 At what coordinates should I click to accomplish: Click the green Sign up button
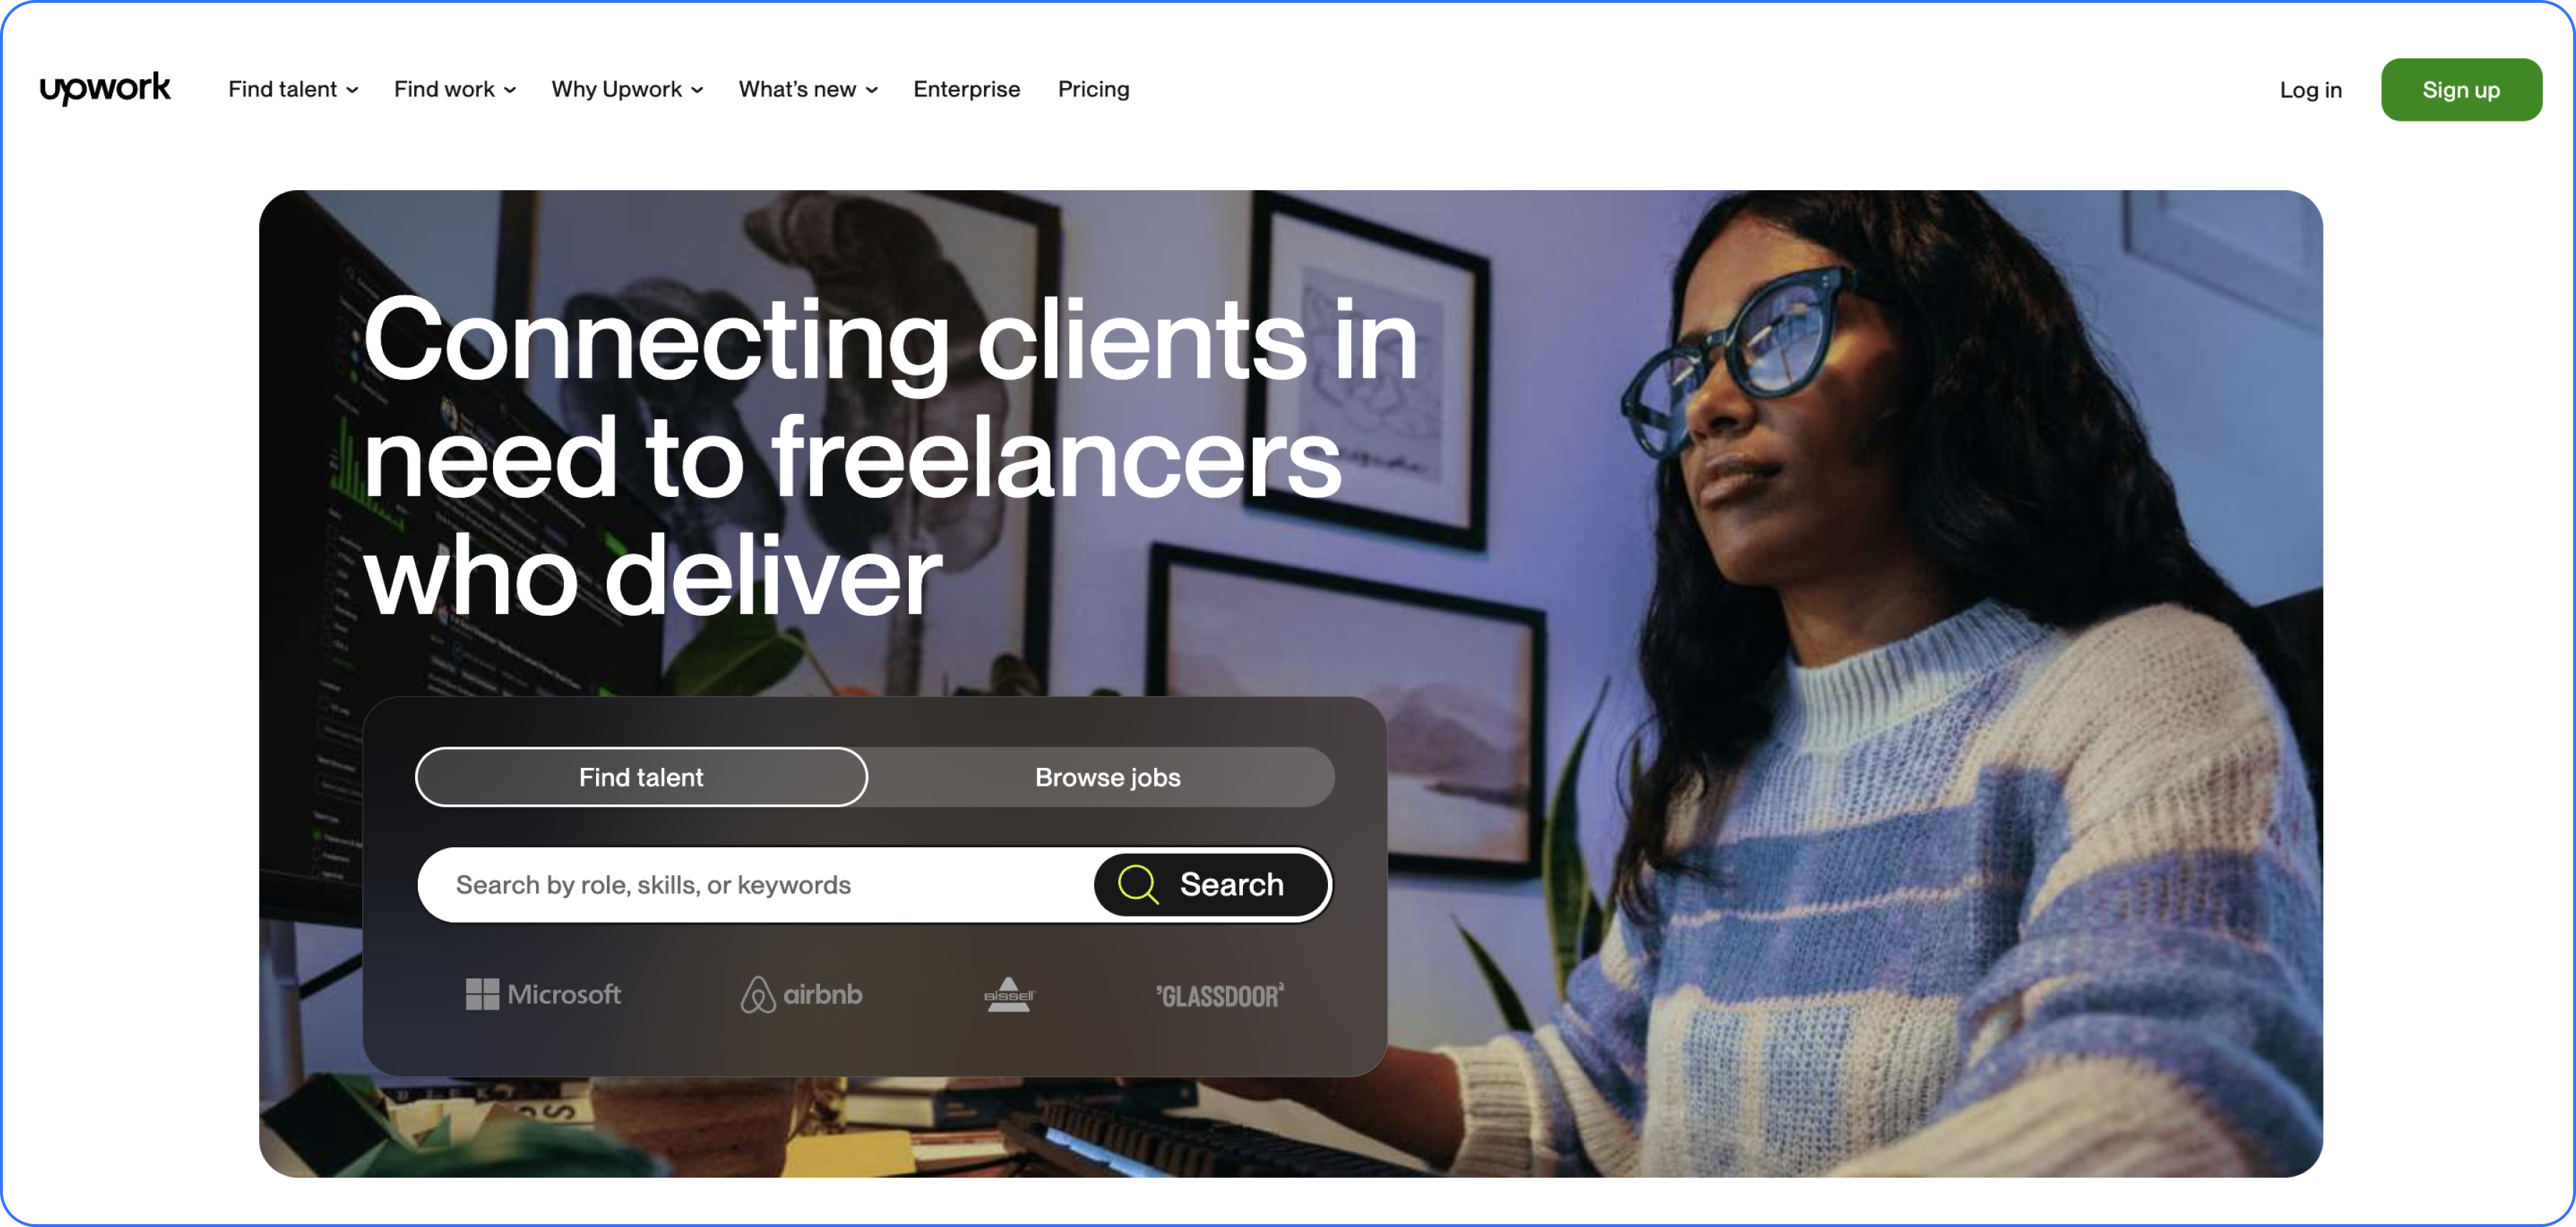pyautogui.click(x=2460, y=90)
